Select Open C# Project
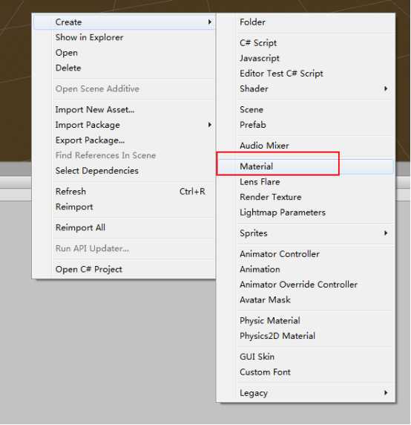This screenshot has width=411, height=425. coord(124,269)
